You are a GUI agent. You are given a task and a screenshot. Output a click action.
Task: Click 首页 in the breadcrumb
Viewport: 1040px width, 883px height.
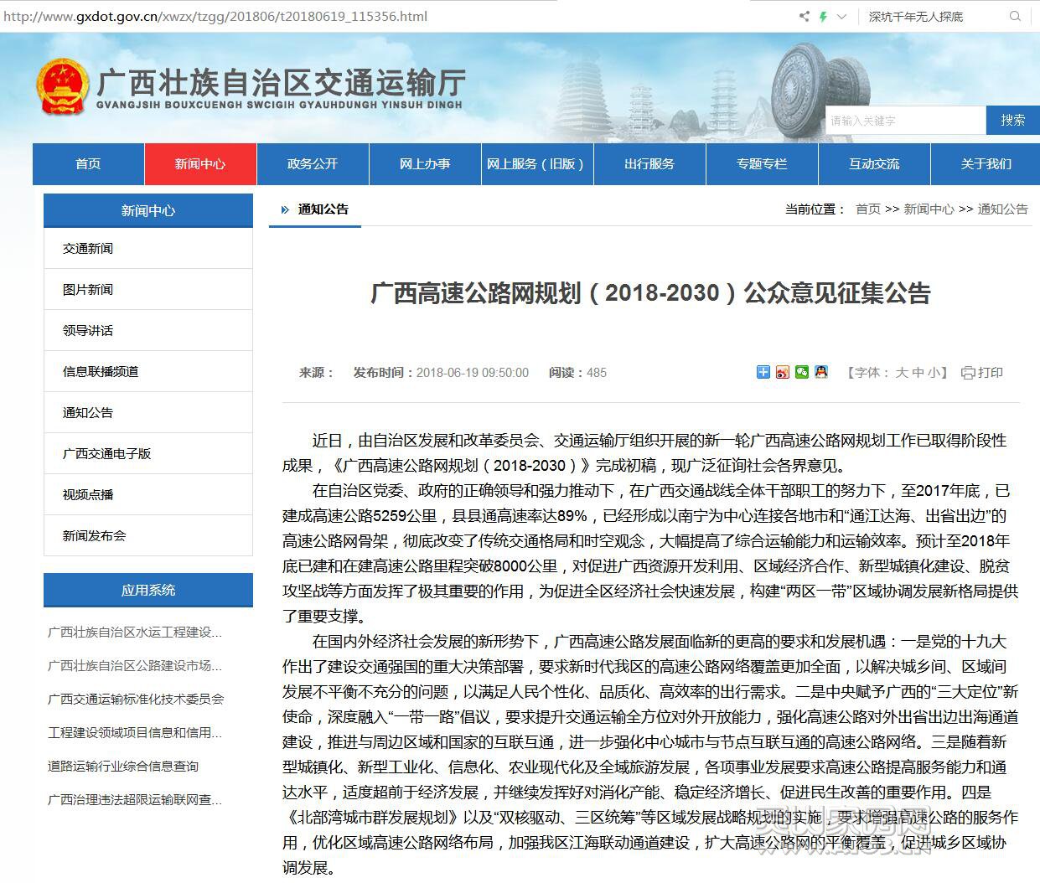pyautogui.click(x=868, y=209)
